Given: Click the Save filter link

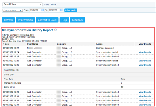Looking at the screenshot, I should click(47, 5).
